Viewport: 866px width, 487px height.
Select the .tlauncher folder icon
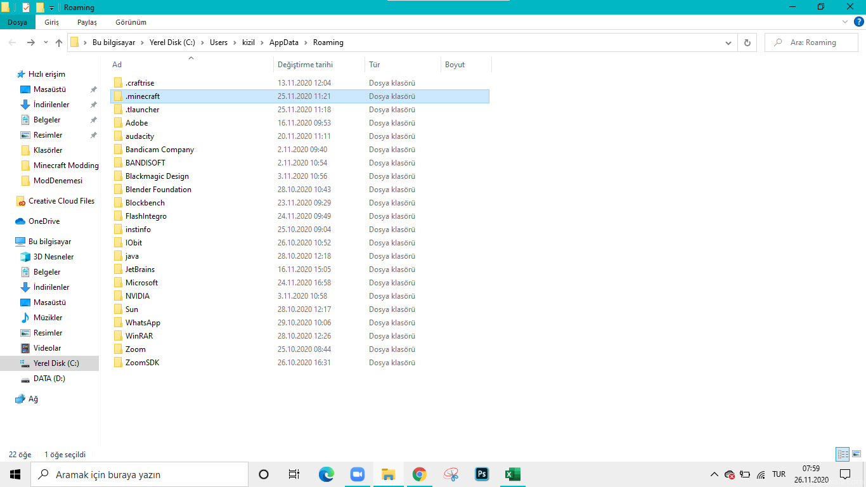118,110
